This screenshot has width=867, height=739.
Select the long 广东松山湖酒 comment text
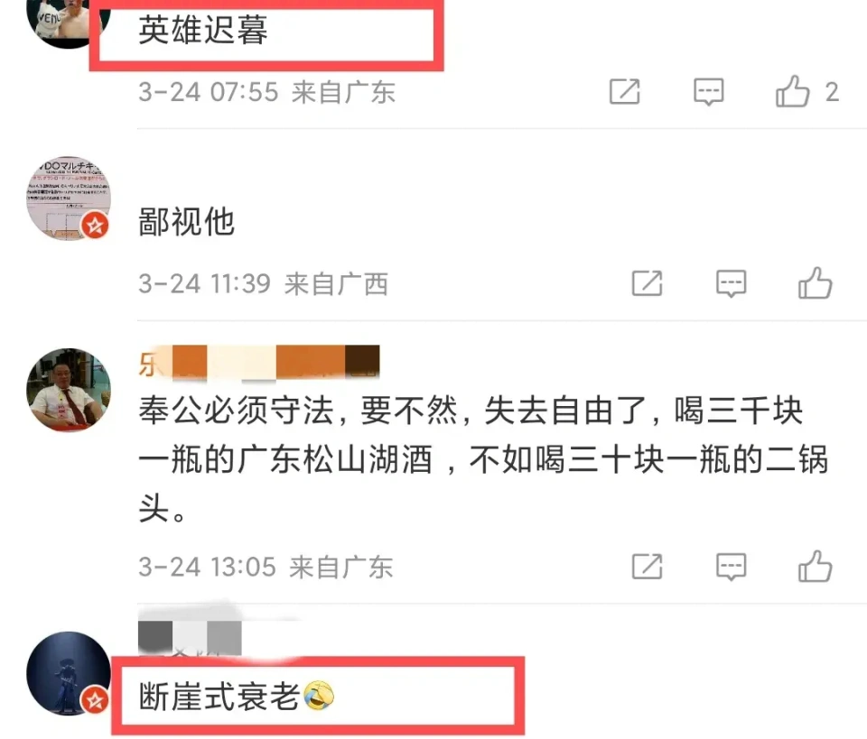click(x=483, y=458)
